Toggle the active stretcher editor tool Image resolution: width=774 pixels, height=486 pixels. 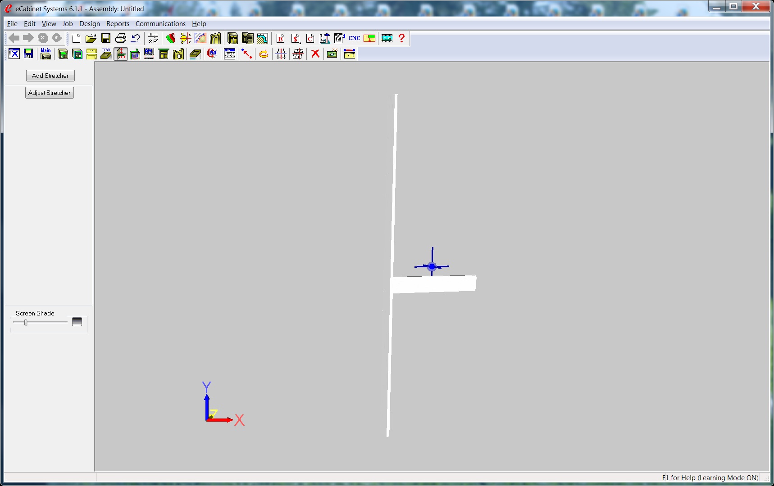click(121, 54)
